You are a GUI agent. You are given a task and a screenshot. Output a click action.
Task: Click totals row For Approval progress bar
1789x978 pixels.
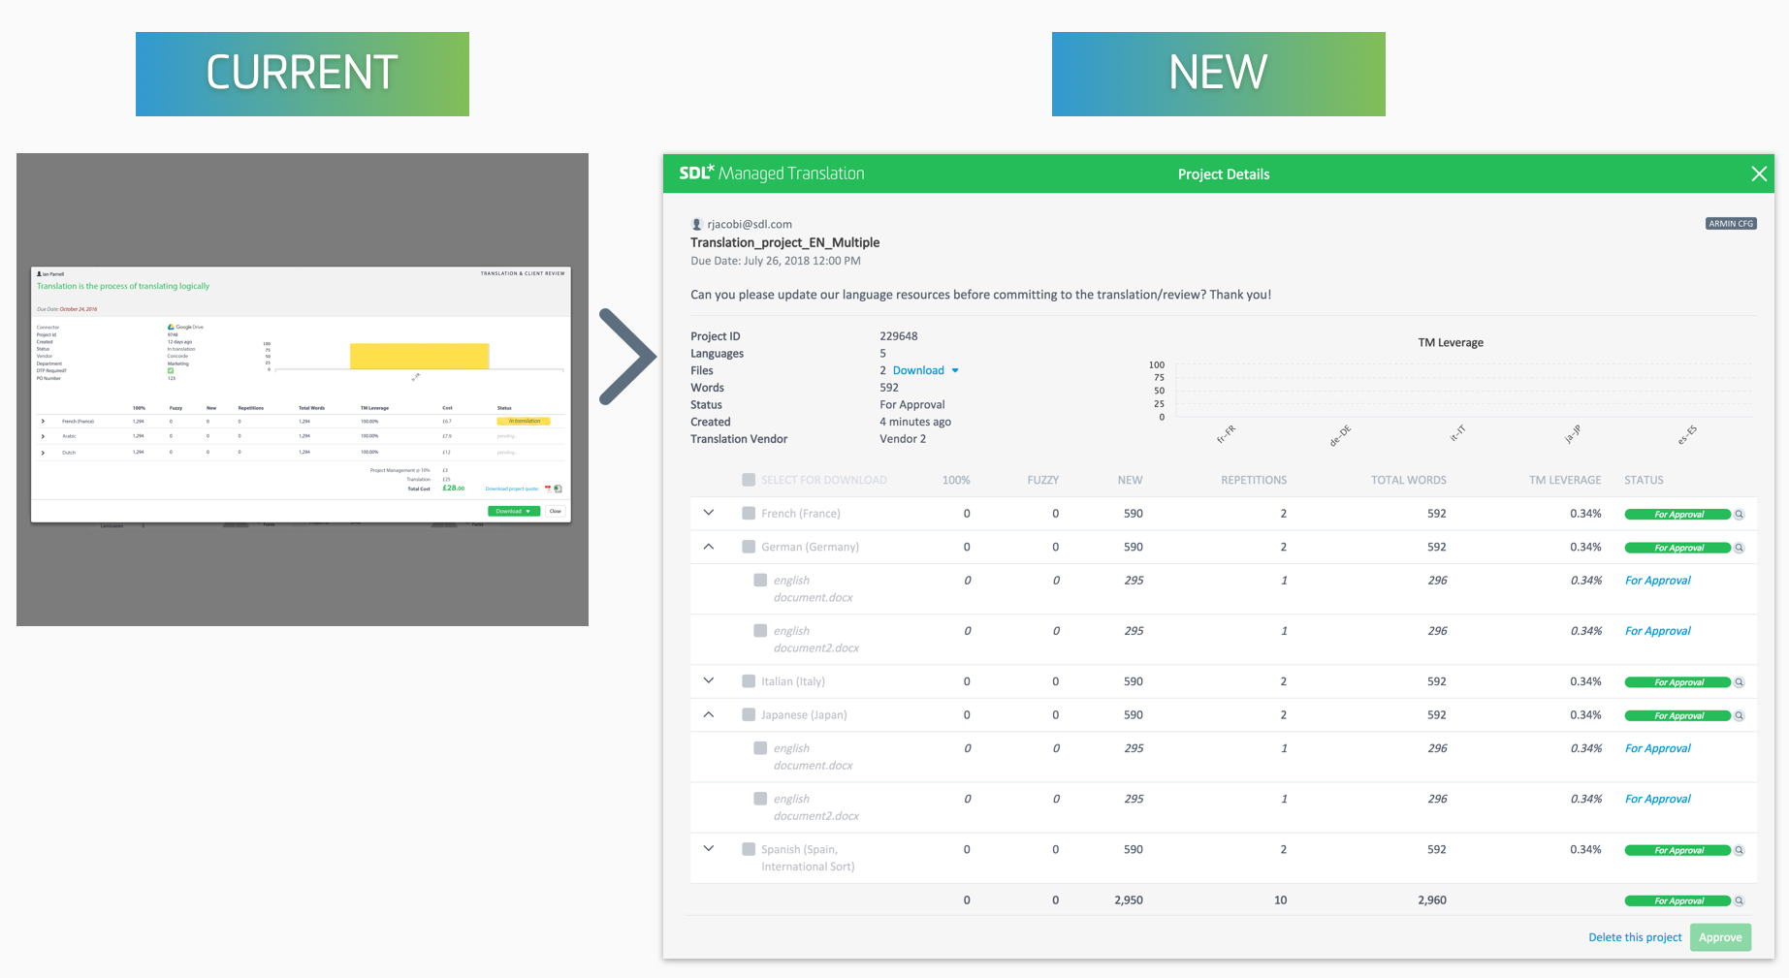click(1677, 901)
